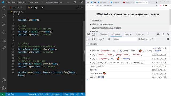This screenshot has height=96, width=171.
Task: Open DevTools settings gear next to tabs
Action: (158, 34)
